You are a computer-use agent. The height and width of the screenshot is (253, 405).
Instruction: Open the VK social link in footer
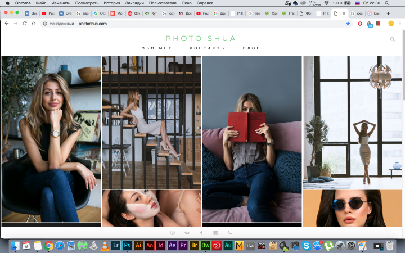pyautogui.click(x=187, y=233)
